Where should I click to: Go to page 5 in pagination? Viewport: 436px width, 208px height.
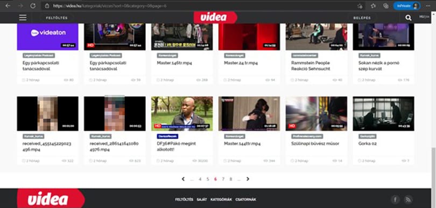pos(208,179)
